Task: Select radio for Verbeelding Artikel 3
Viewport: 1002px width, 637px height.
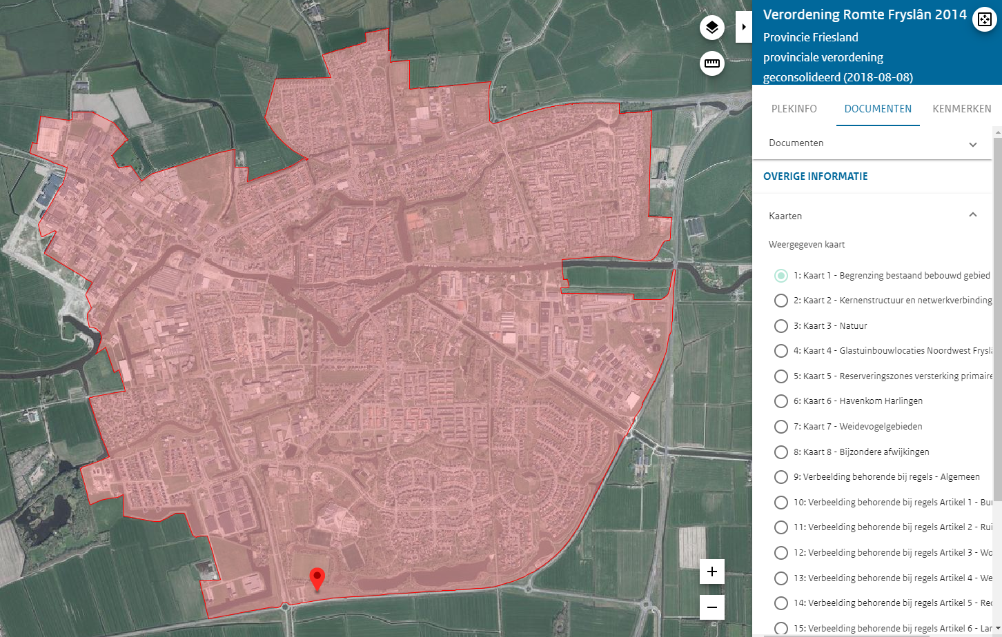Action: coord(781,553)
